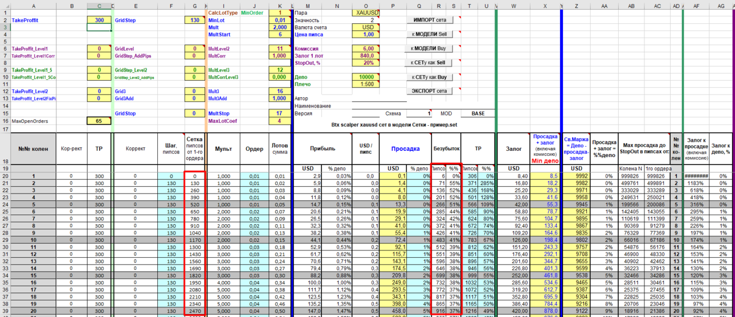This screenshot has height=317, width=735.
Task: Select column W header
Action: (x=514, y=5)
